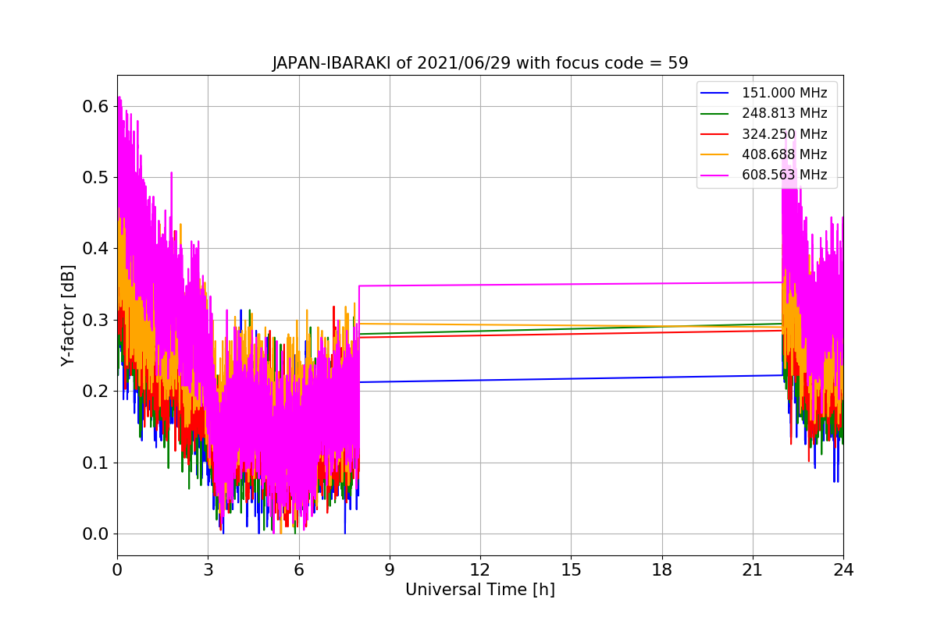Click the y-axis tick label 0.1

point(96,463)
